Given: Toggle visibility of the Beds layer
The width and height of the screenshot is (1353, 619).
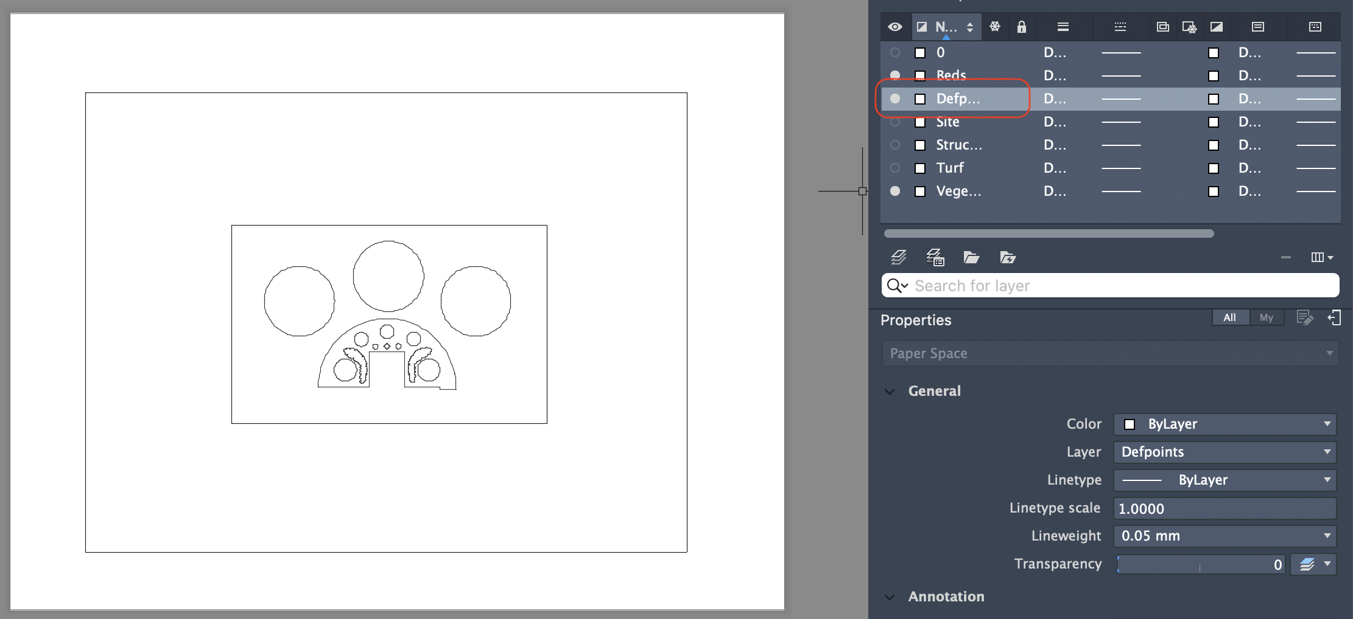Looking at the screenshot, I should (x=895, y=75).
